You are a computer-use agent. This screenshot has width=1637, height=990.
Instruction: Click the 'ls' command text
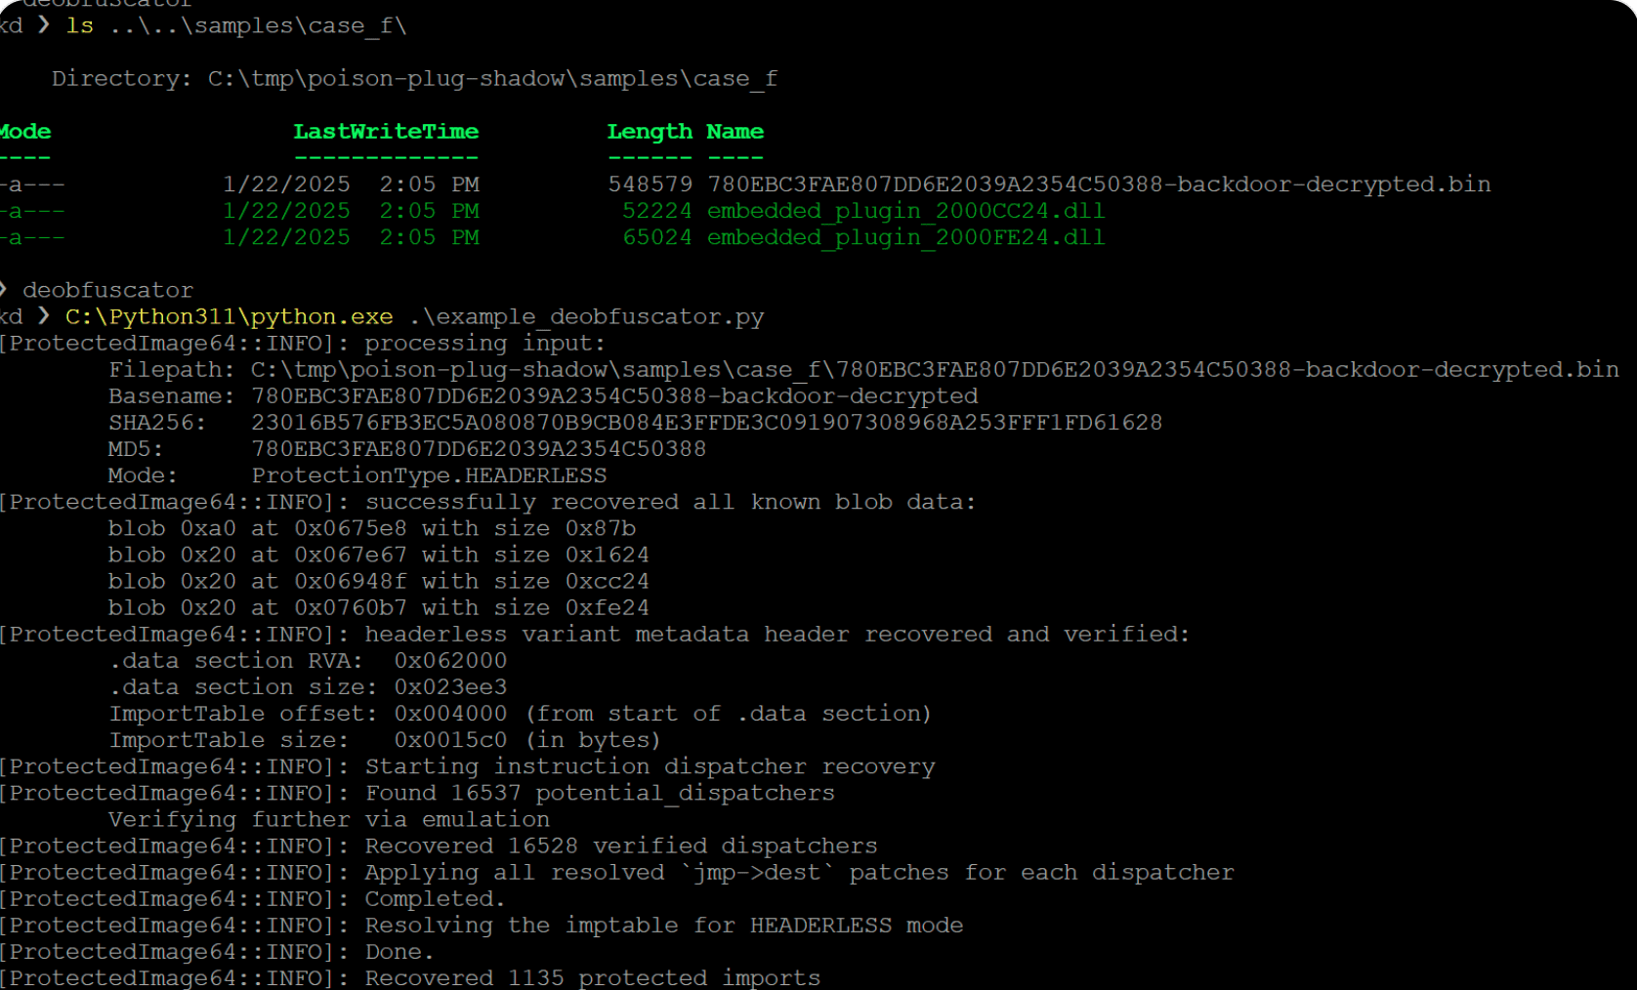(80, 26)
